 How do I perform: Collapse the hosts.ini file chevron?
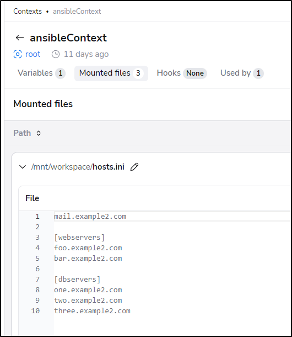(23, 167)
